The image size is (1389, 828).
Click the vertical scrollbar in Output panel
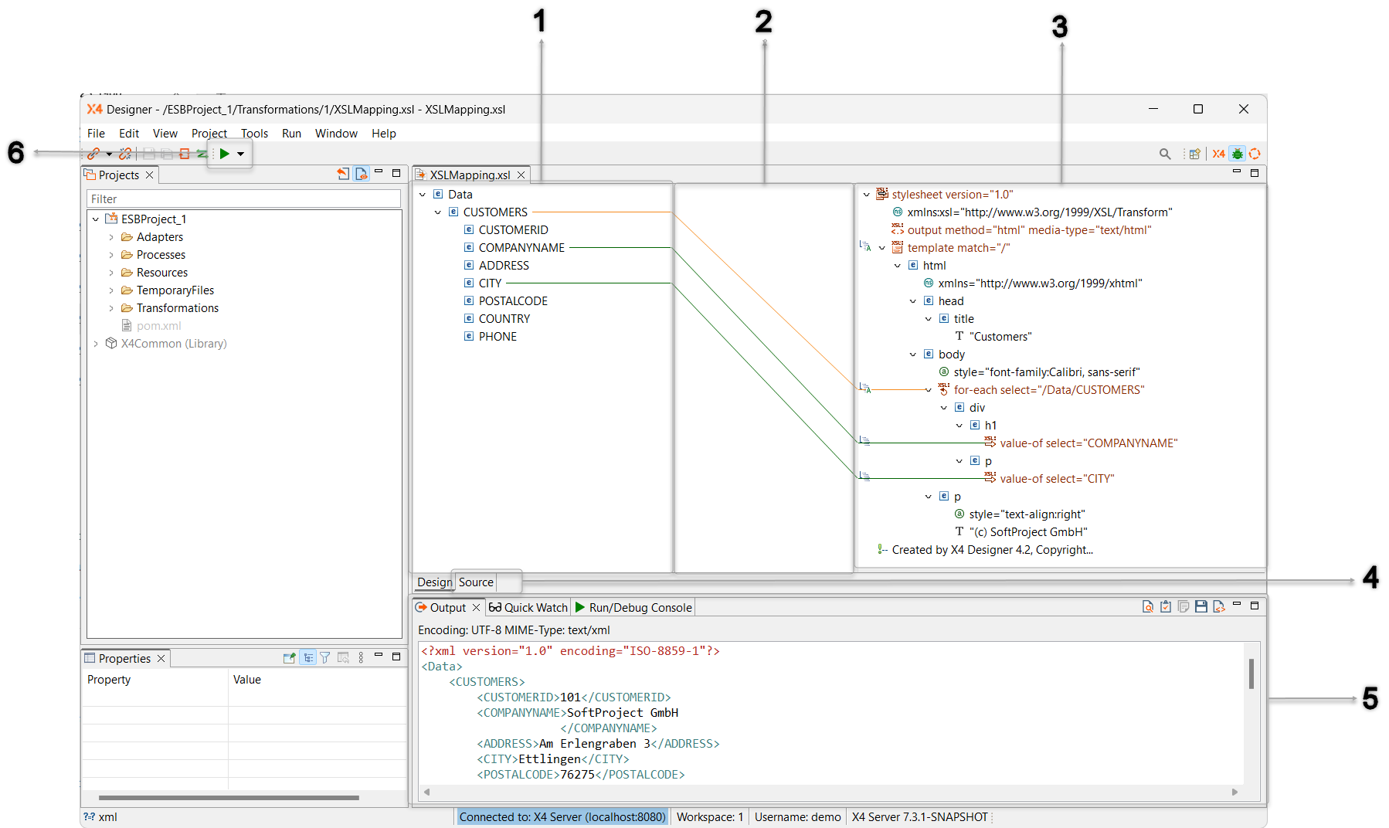click(1251, 674)
